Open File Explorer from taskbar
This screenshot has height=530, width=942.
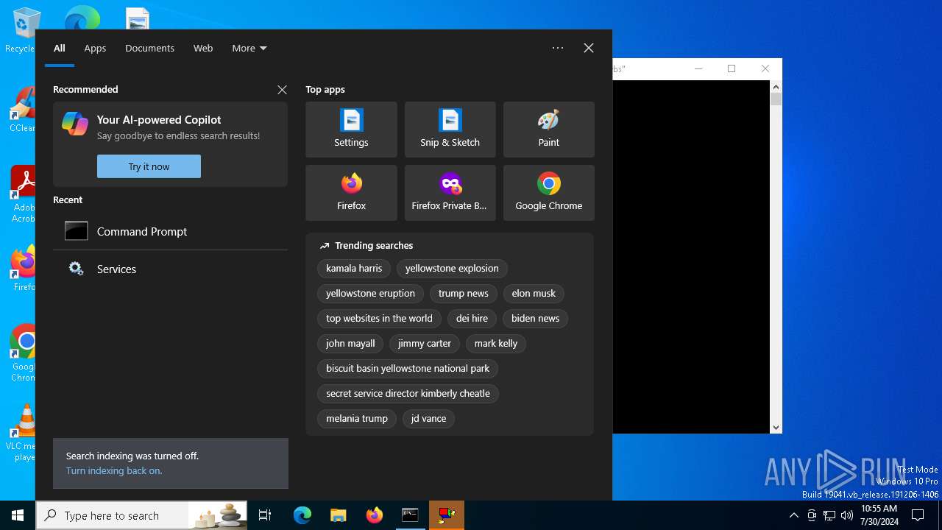tap(338, 515)
